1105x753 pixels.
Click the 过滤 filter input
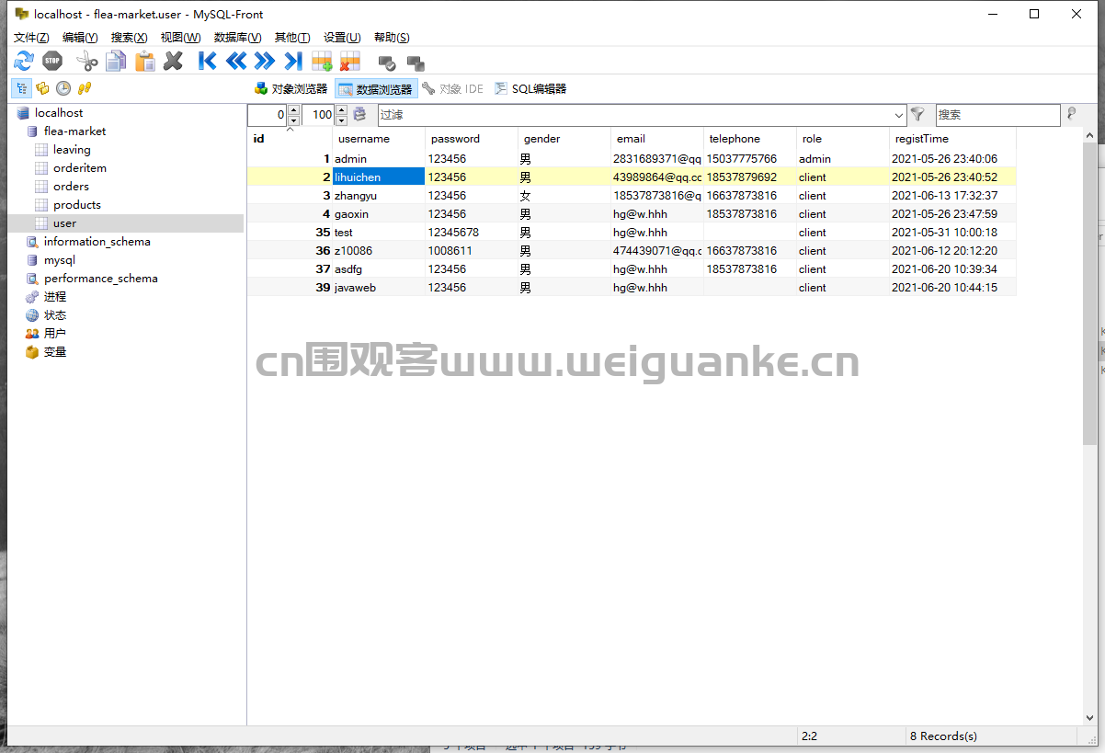[634, 115]
